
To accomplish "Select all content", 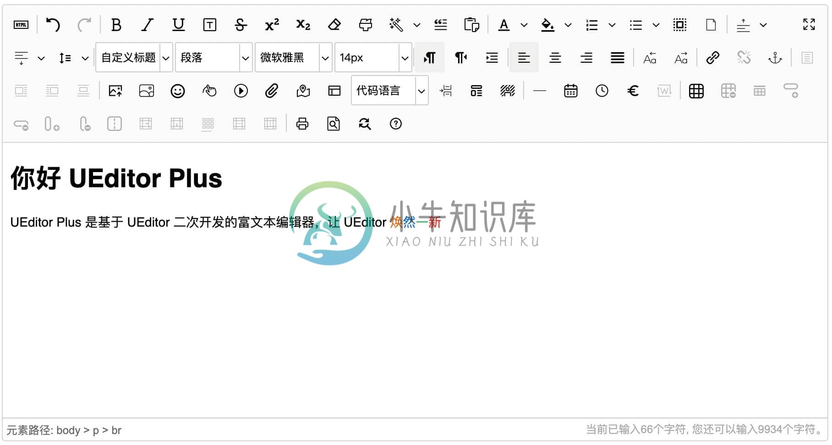I will point(680,25).
